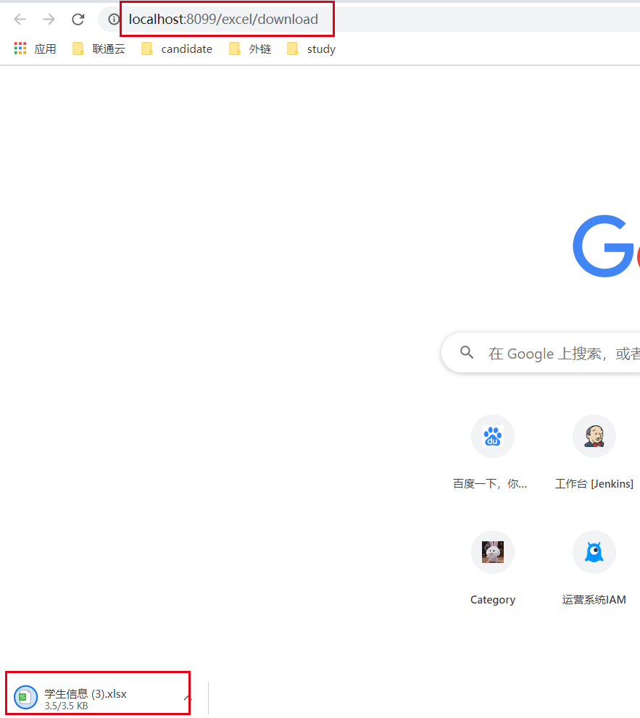The height and width of the screenshot is (718, 640).
Task: Open the 百度一下 shortcut link
Action: 493,483
